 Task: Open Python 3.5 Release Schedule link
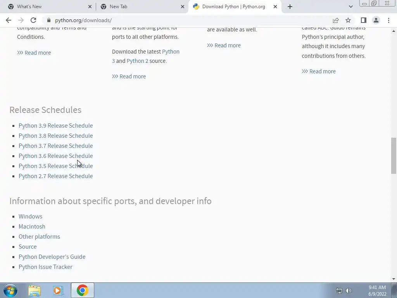(x=56, y=166)
